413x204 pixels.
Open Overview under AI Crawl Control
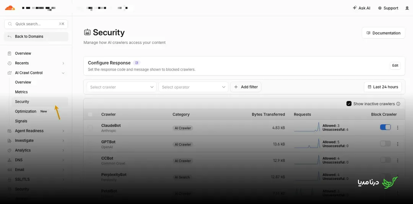click(23, 82)
